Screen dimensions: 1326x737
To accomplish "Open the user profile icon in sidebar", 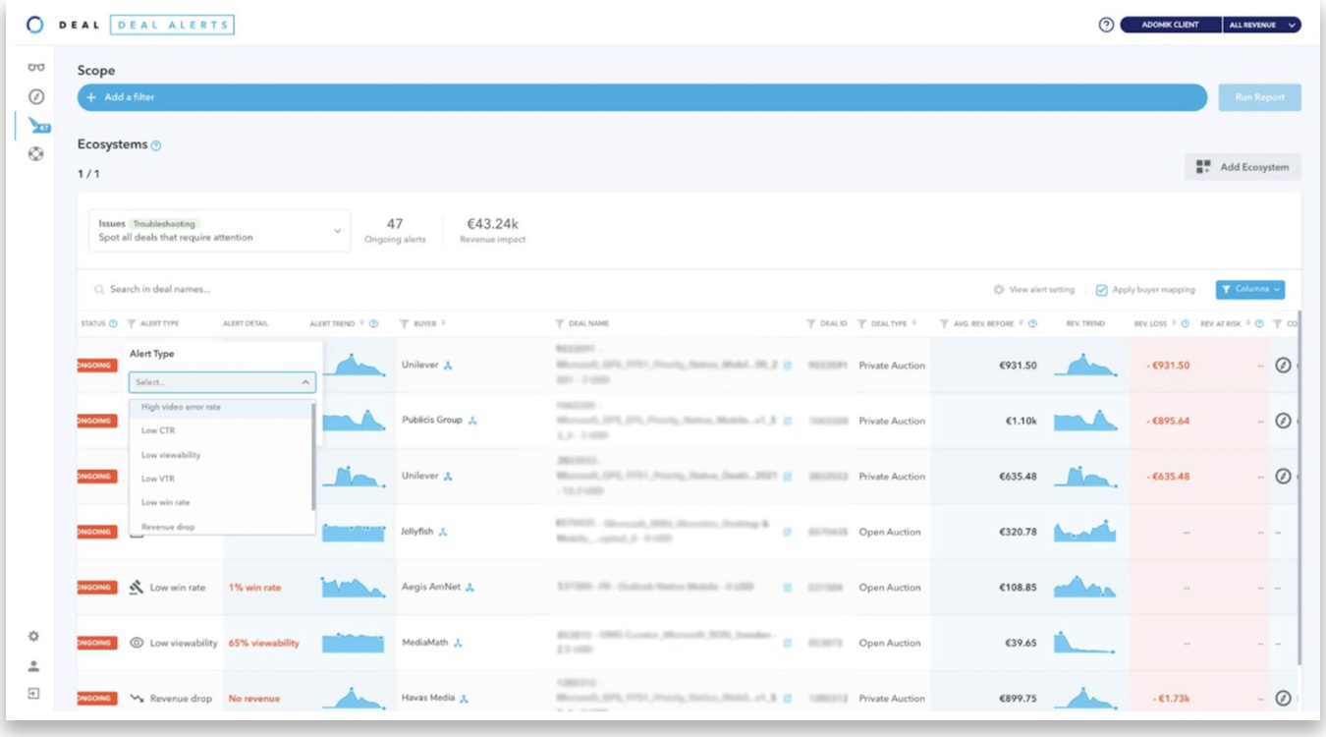I will 33,665.
